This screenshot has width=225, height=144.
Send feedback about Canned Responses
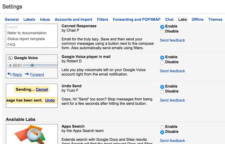point(172,40)
